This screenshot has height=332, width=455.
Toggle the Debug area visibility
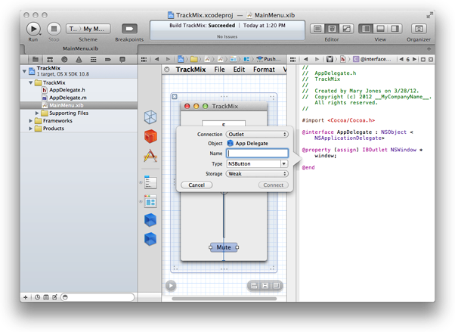tap(380, 29)
